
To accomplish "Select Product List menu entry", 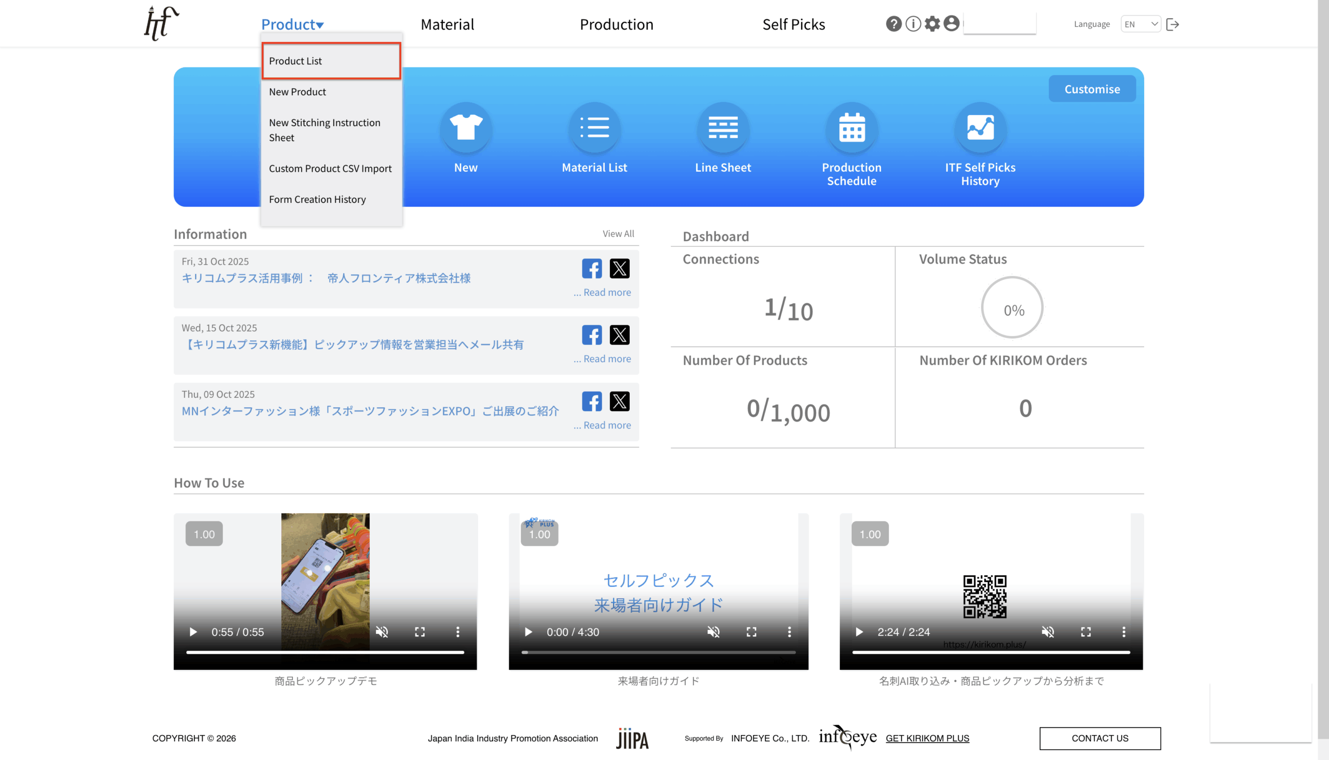I will [295, 61].
